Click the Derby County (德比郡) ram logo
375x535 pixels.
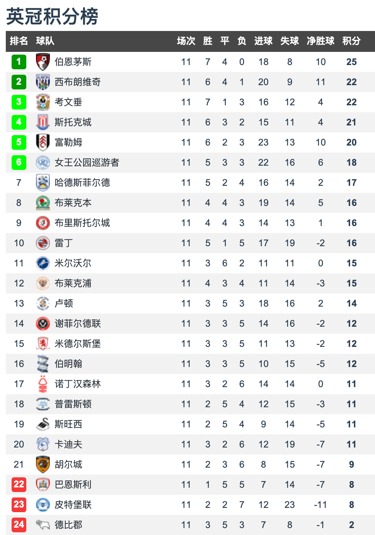point(43,525)
